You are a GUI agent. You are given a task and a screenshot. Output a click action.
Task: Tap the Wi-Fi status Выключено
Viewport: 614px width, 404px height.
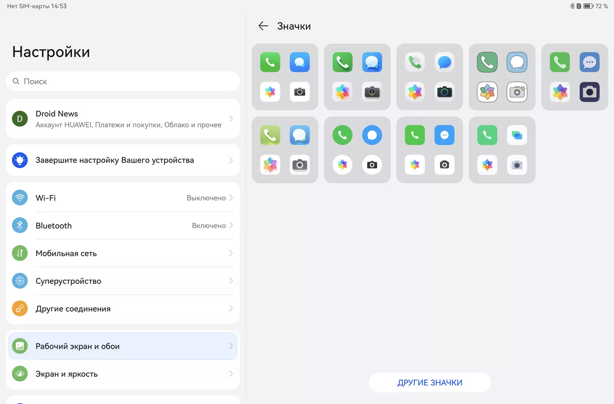click(x=206, y=198)
